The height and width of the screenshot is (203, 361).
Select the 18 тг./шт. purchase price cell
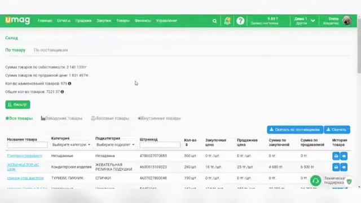213,167
